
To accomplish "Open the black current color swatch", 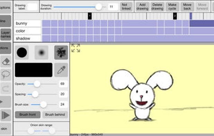I will 34,70.
